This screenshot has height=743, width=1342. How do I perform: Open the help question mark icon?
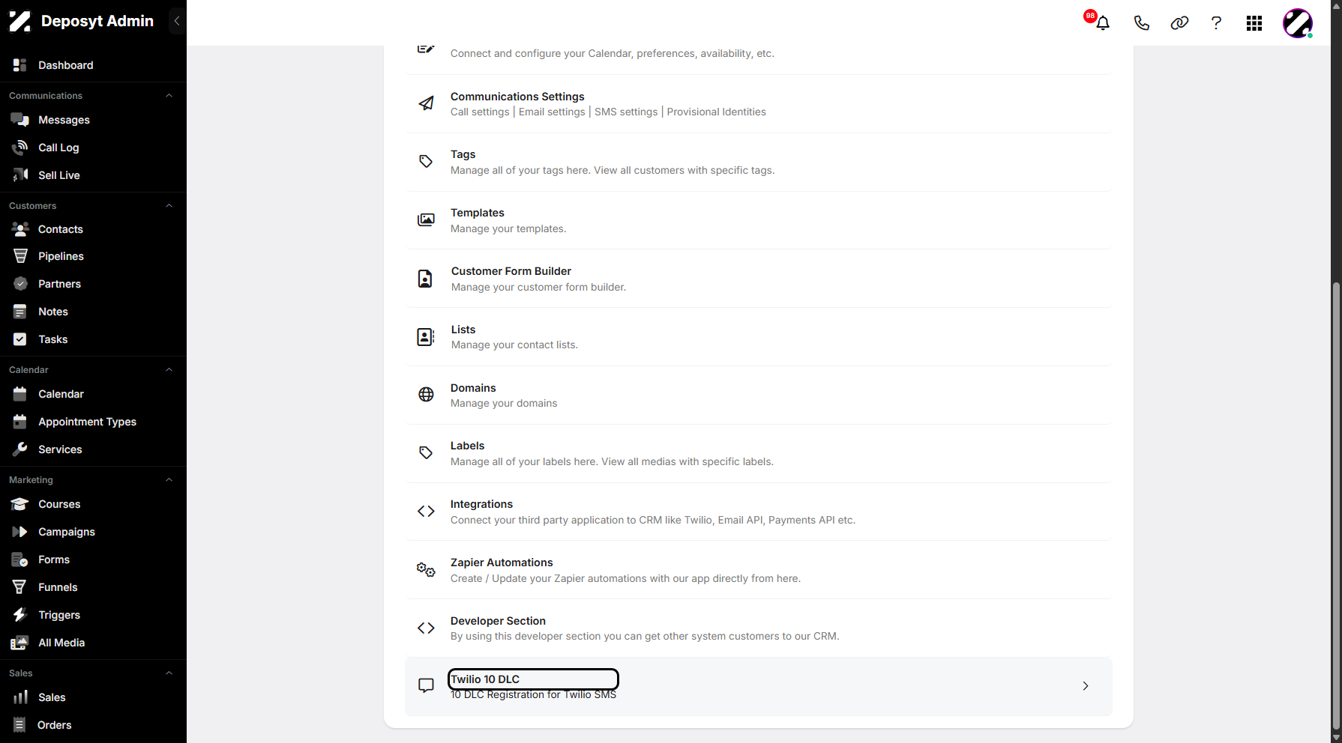click(x=1216, y=23)
